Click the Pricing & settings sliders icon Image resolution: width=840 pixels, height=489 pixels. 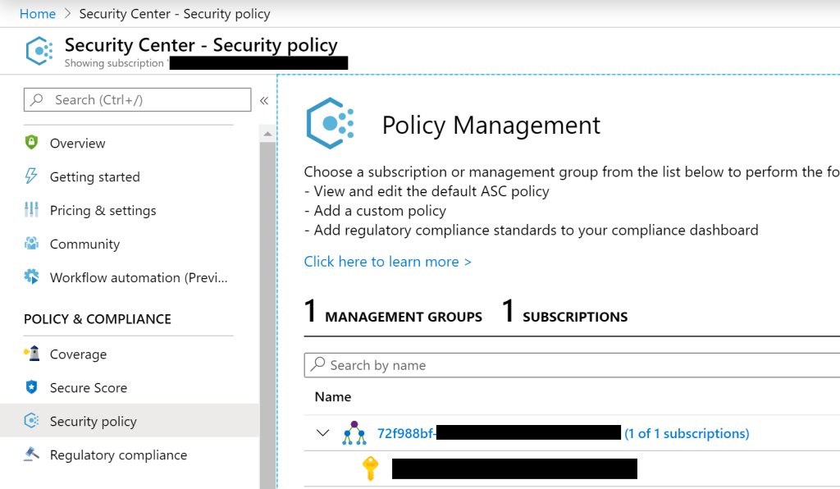click(x=32, y=210)
